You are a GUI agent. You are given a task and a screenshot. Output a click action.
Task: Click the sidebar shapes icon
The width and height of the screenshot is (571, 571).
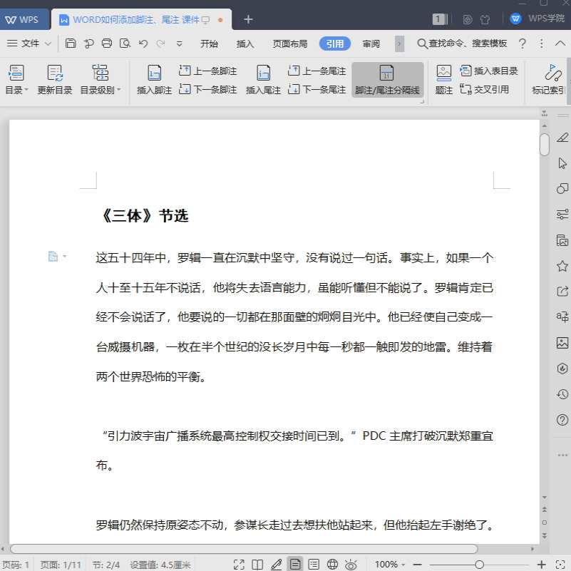pyautogui.click(x=562, y=188)
